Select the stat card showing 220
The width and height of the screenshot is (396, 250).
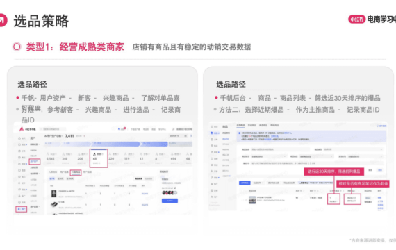coord(114,158)
